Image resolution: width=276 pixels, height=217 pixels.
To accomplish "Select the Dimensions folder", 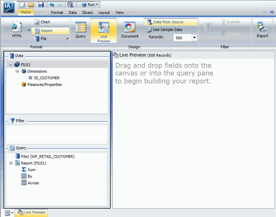I will pos(37,71).
